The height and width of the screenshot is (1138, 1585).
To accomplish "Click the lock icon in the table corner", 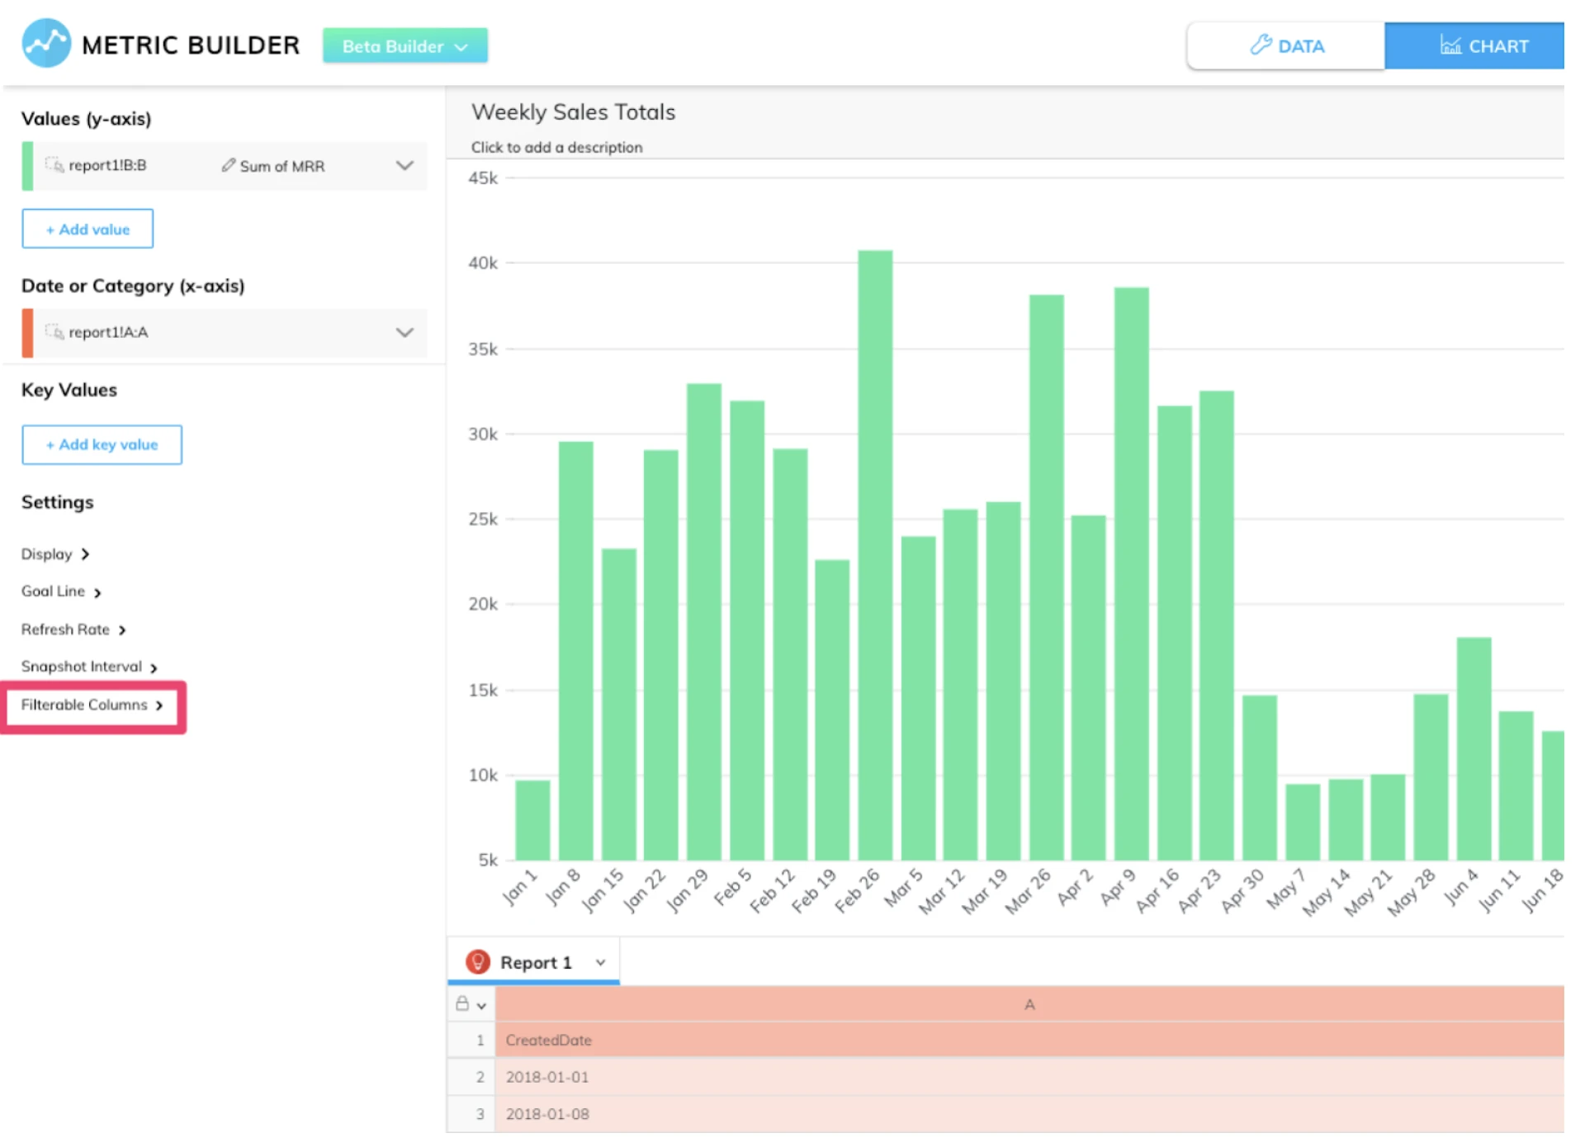I will tap(462, 1004).
